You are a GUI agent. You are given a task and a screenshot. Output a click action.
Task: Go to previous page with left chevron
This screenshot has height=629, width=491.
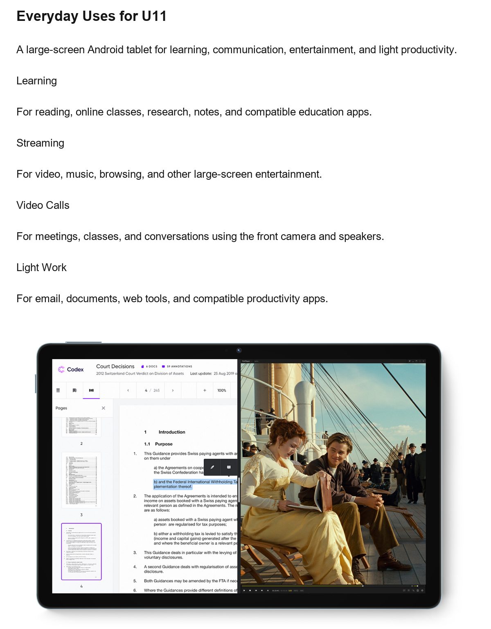(x=128, y=390)
